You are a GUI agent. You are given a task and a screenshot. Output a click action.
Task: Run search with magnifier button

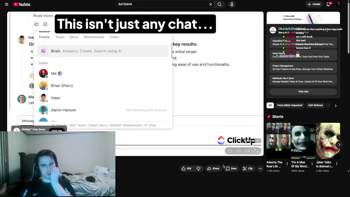pyautogui.click(x=219, y=4)
